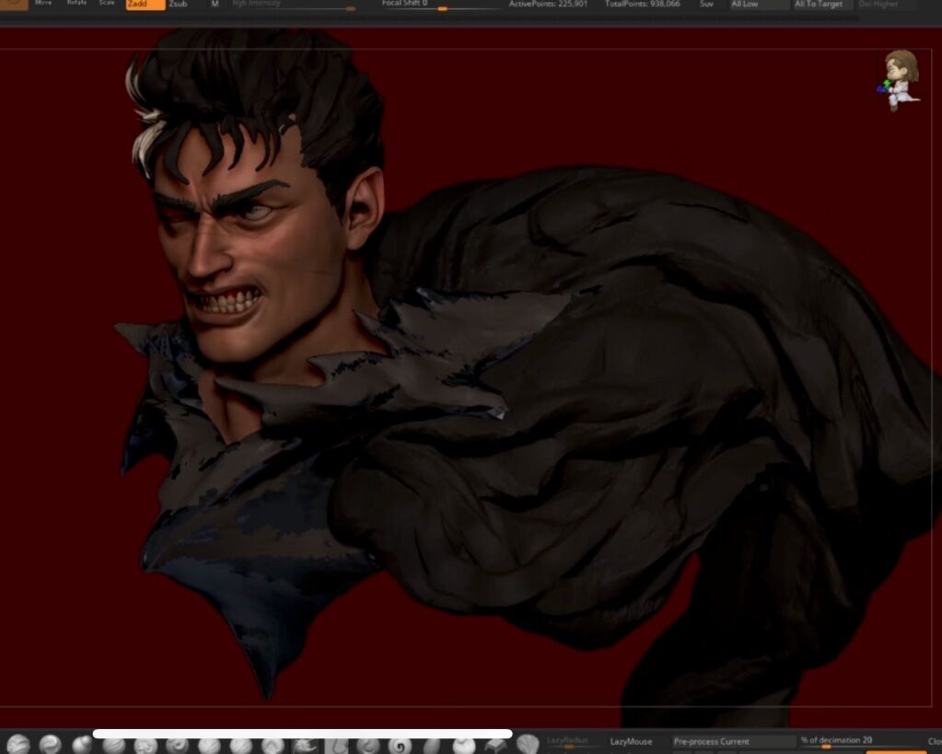Click the TotalPoints: 938,066 readout
This screenshot has height=754, width=942.
point(642,5)
